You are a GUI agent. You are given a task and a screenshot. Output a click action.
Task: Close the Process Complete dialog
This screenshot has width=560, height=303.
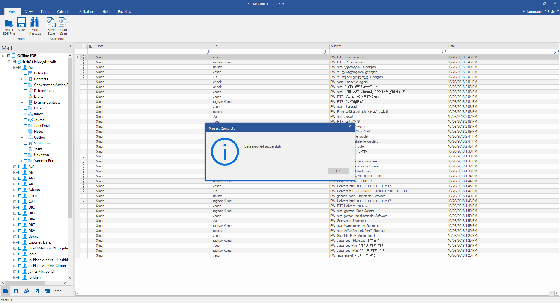pyautogui.click(x=349, y=127)
